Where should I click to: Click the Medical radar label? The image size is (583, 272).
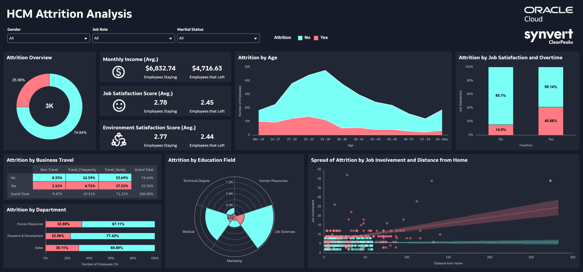[189, 232]
